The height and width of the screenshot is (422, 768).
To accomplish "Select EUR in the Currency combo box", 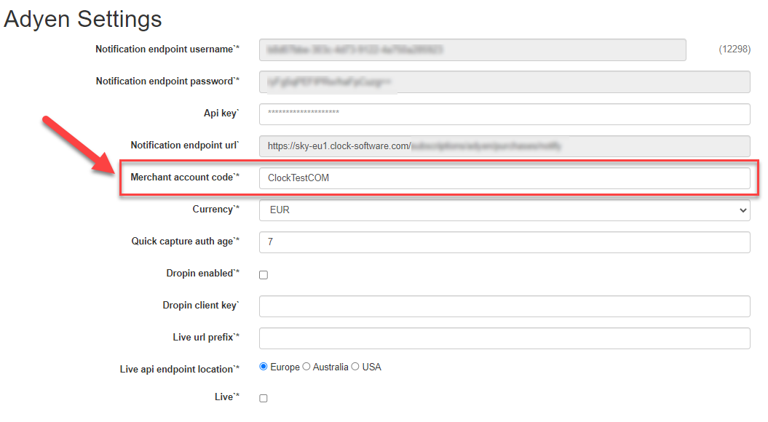I will 502,210.
